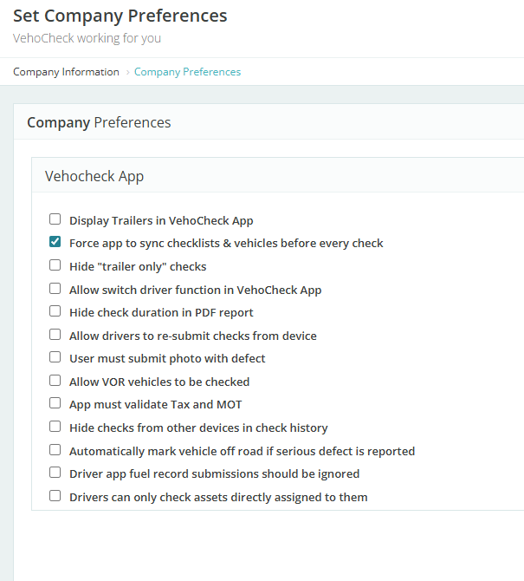Enable App must validate Tax and MOT
The image size is (524, 581).
point(55,404)
